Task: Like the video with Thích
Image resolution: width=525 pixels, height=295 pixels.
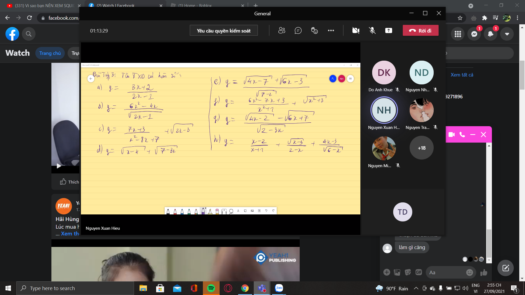Action: pyautogui.click(x=70, y=182)
